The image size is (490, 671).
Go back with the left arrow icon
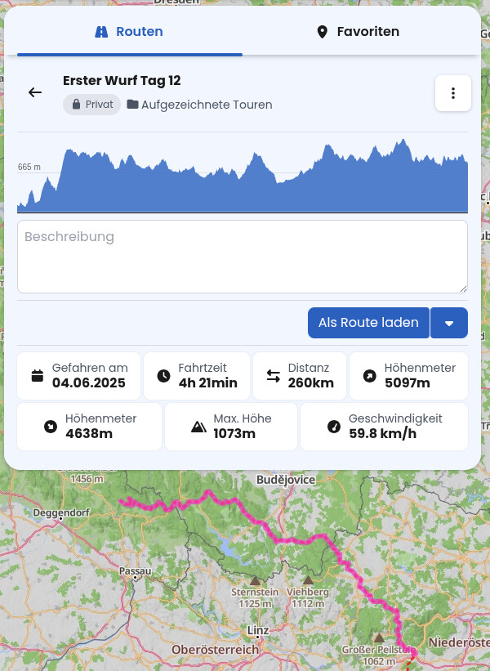tap(35, 92)
